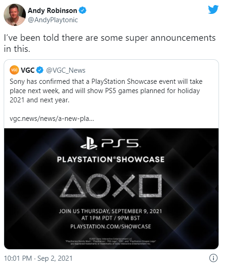Open the @VGC_News handle

pyautogui.click(x=66, y=70)
